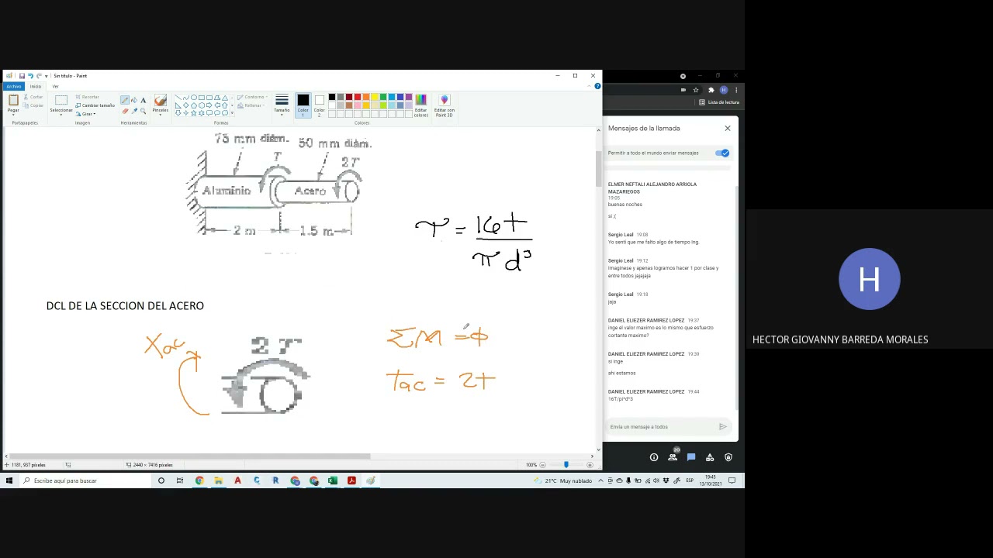
Task: Click Cambiar tamaño resize option
Action: (95, 105)
